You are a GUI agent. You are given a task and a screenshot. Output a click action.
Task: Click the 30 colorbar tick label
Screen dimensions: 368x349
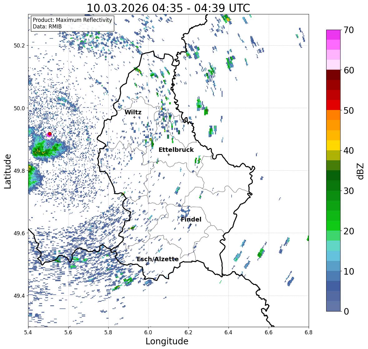point(349,191)
